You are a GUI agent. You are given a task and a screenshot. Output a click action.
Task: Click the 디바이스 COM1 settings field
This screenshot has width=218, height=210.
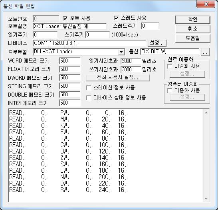89,43
